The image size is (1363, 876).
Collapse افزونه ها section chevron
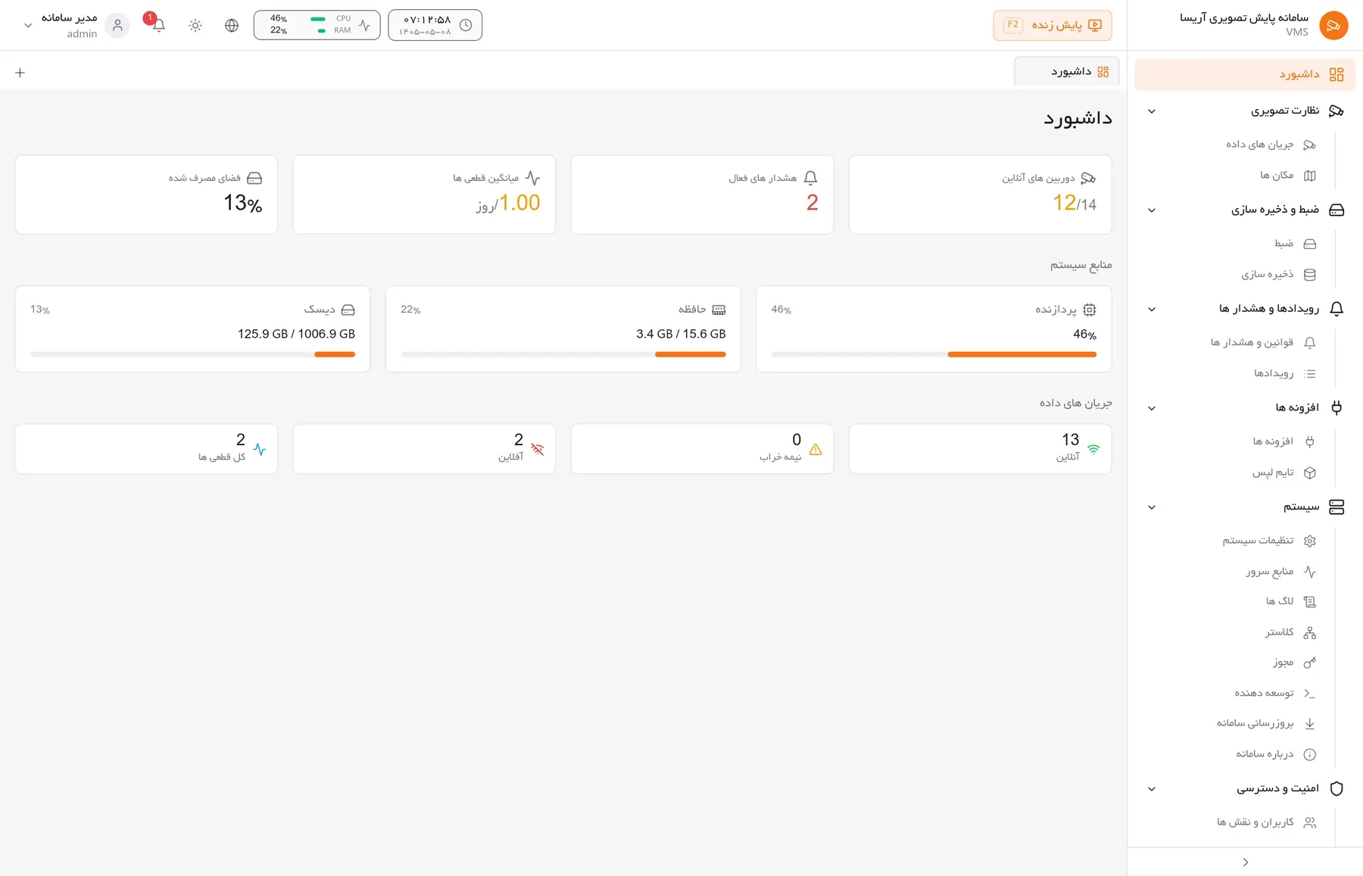pos(1152,408)
